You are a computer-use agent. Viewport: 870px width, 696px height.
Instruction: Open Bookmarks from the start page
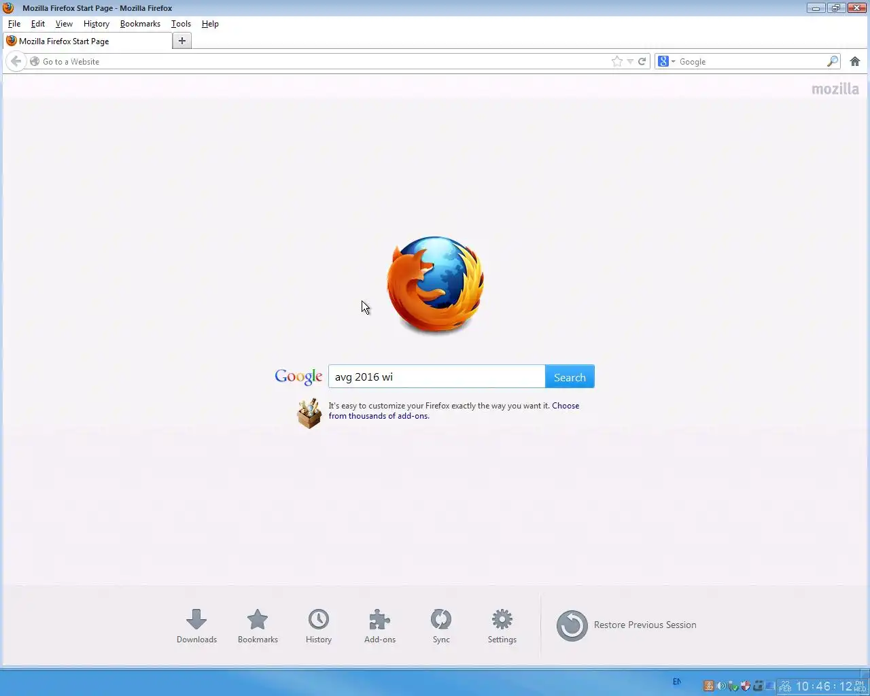[258, 619]
